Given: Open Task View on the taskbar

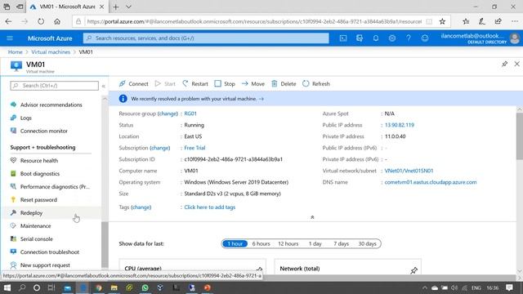Looking at the screenshot, I should pyautogui.click(x=51, y=287).
